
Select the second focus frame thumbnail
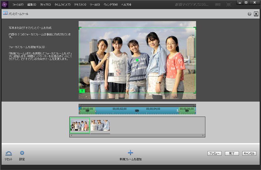pos(100,126)
